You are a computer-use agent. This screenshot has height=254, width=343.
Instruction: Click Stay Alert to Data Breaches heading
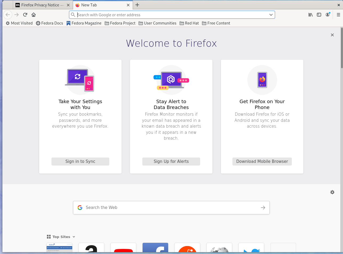[x=171, y=104]
